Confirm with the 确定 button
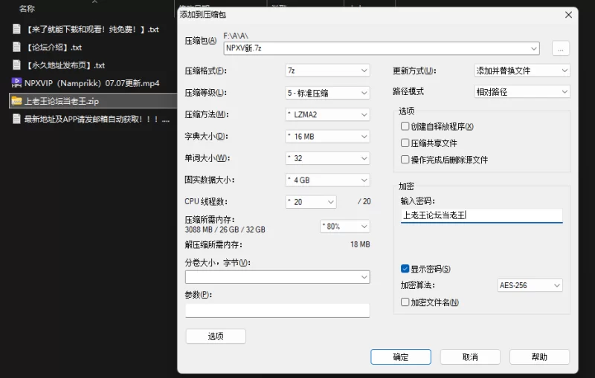 (x=401, y=356)
